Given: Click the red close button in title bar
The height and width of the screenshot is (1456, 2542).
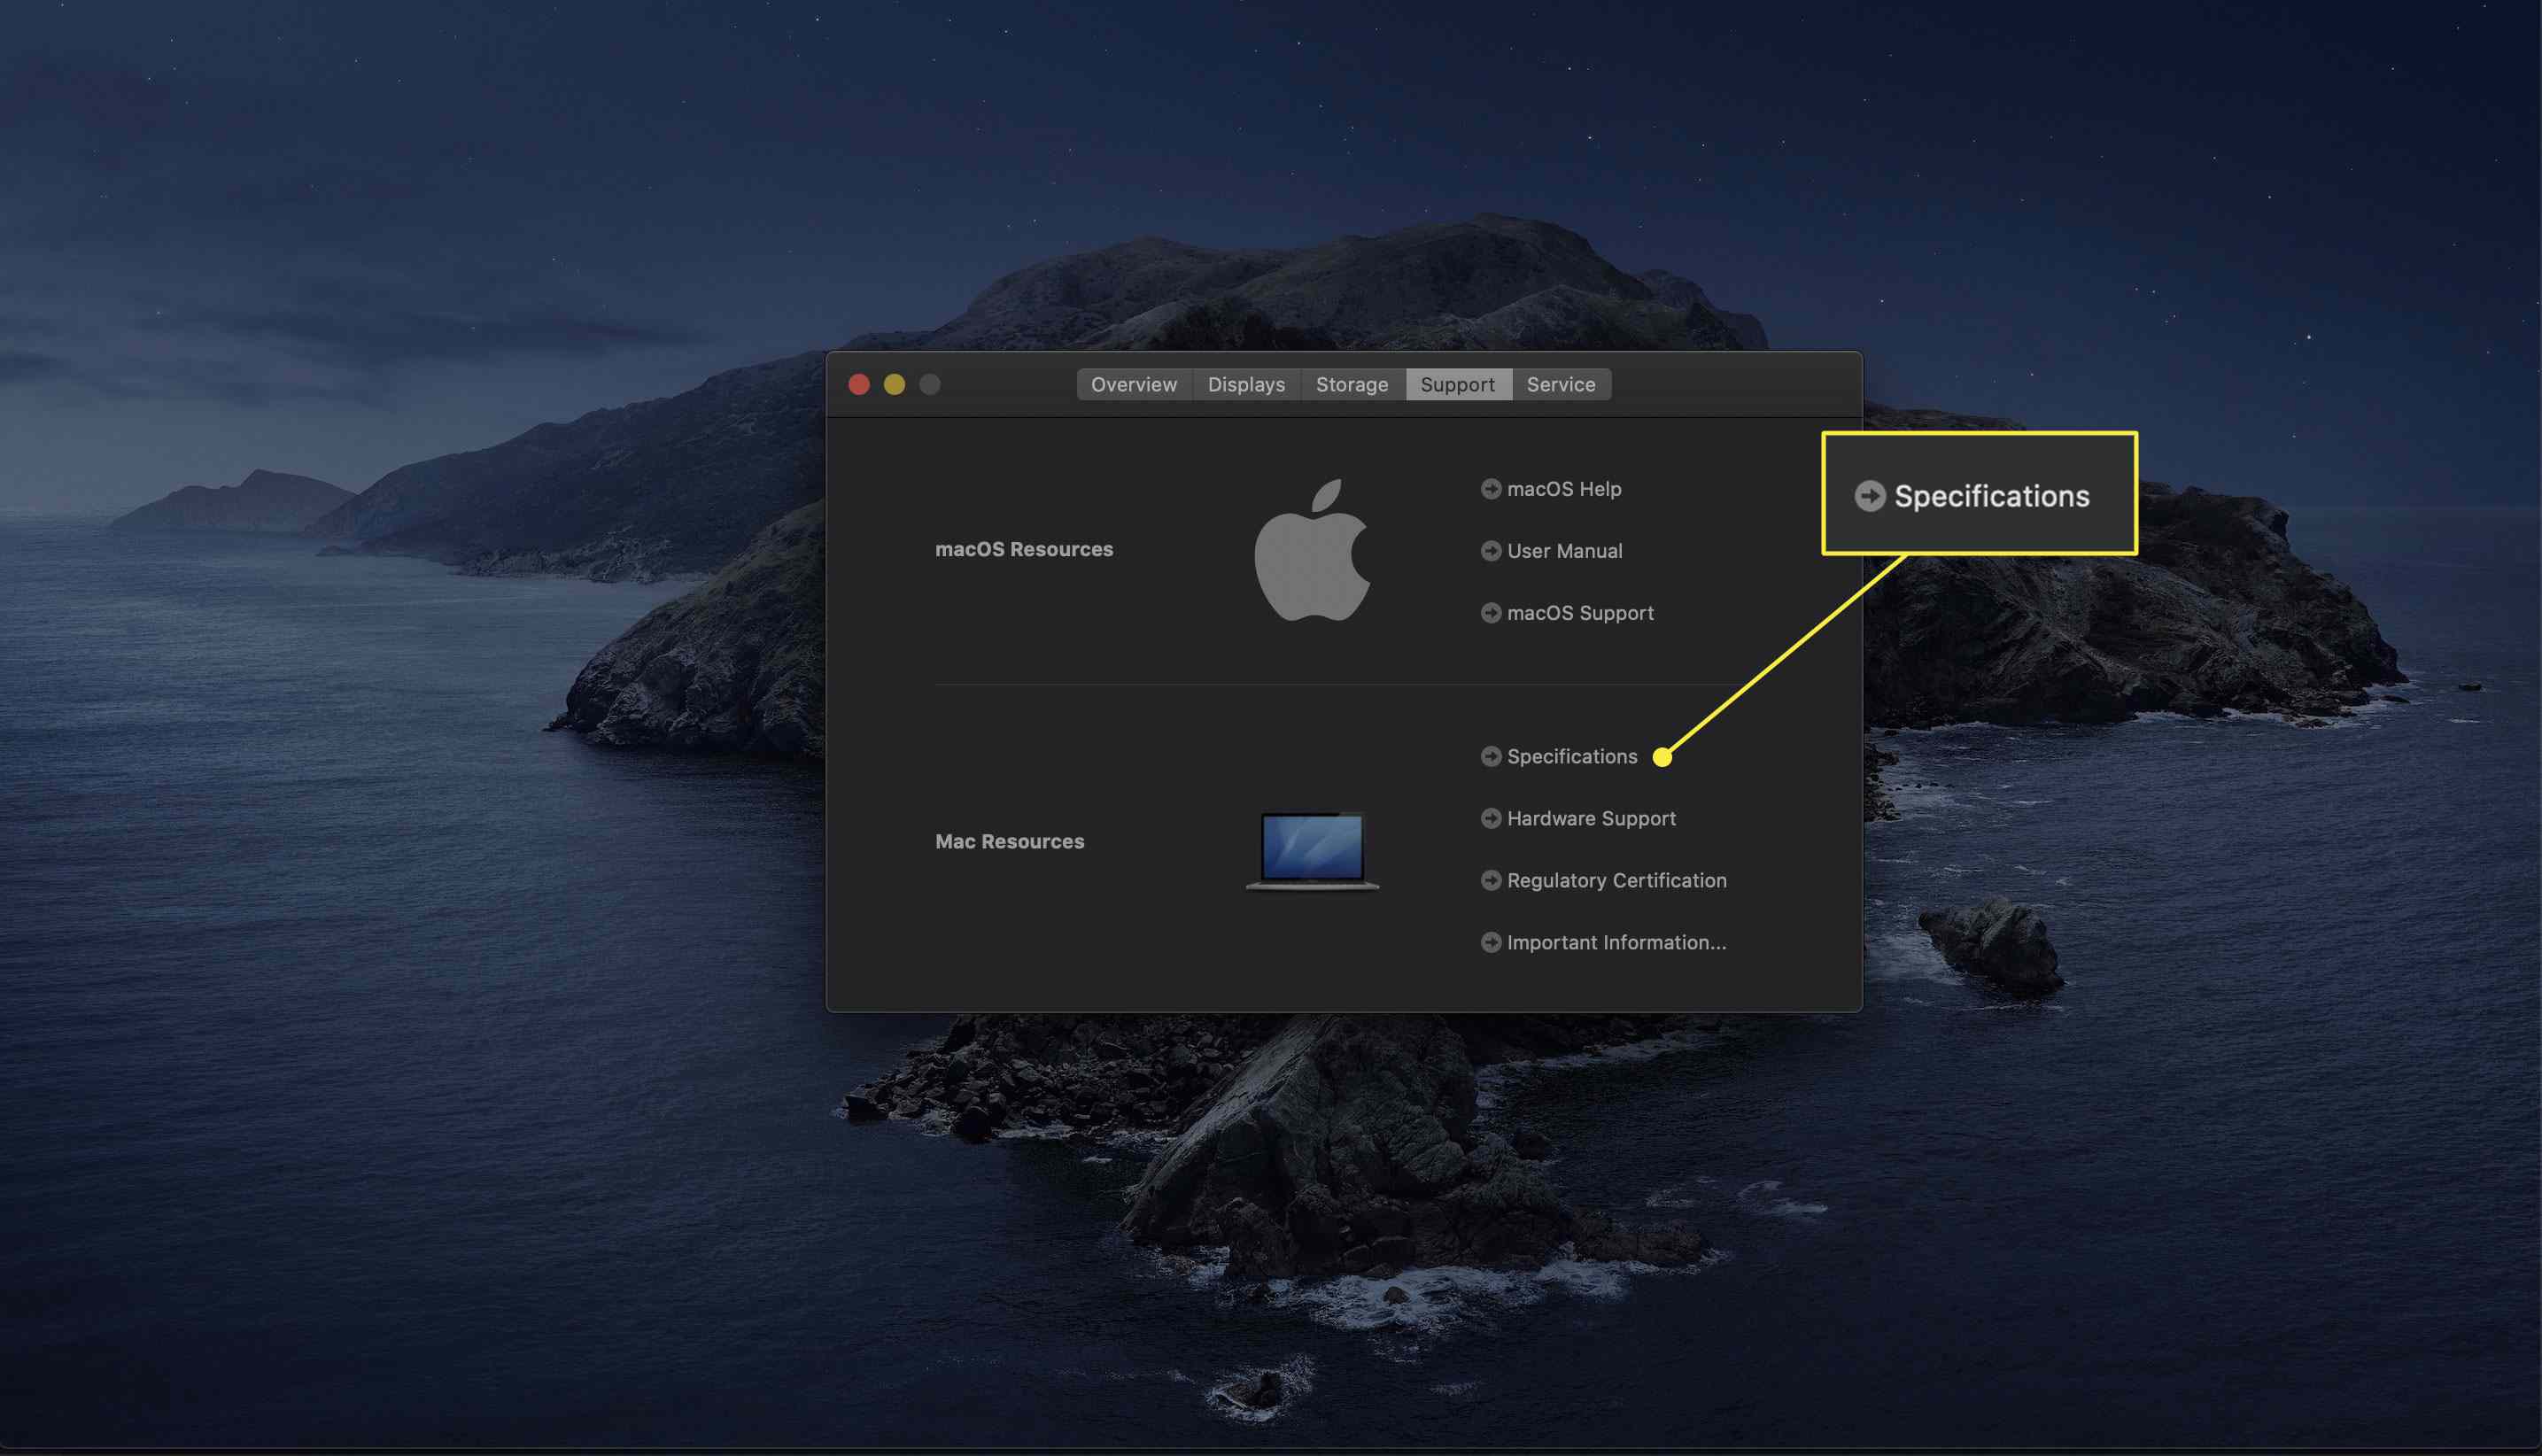Looking at the screenshot, I should (x=859, y=384).
